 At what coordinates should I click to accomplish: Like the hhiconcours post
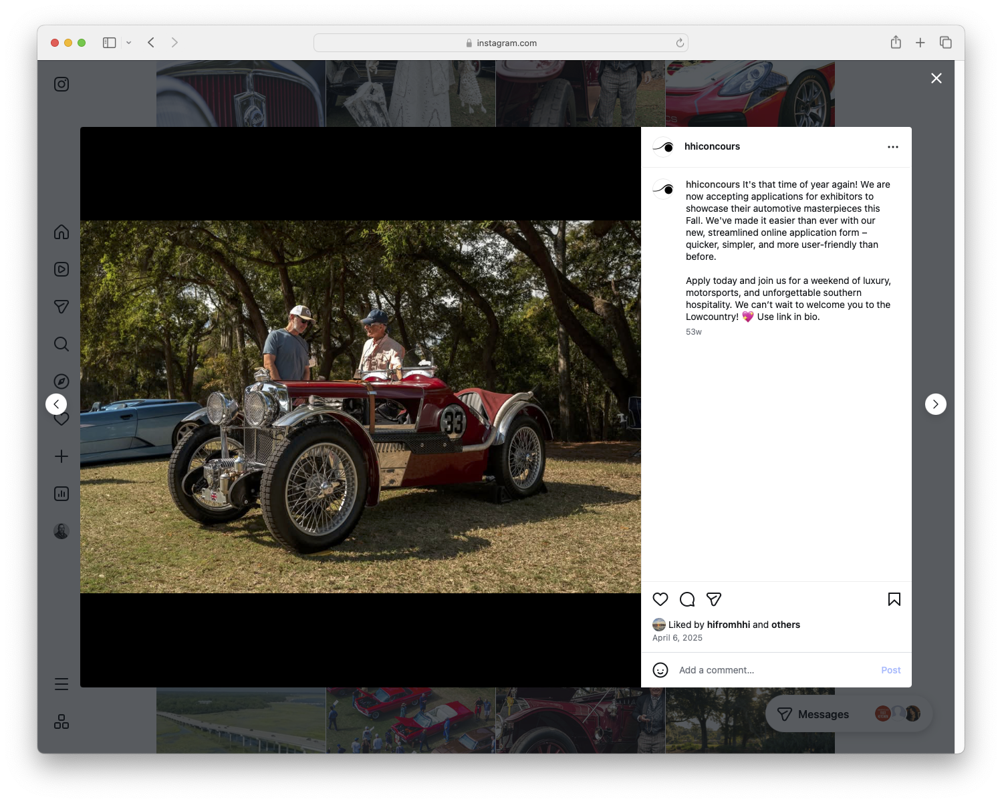[x=660, y=599]
